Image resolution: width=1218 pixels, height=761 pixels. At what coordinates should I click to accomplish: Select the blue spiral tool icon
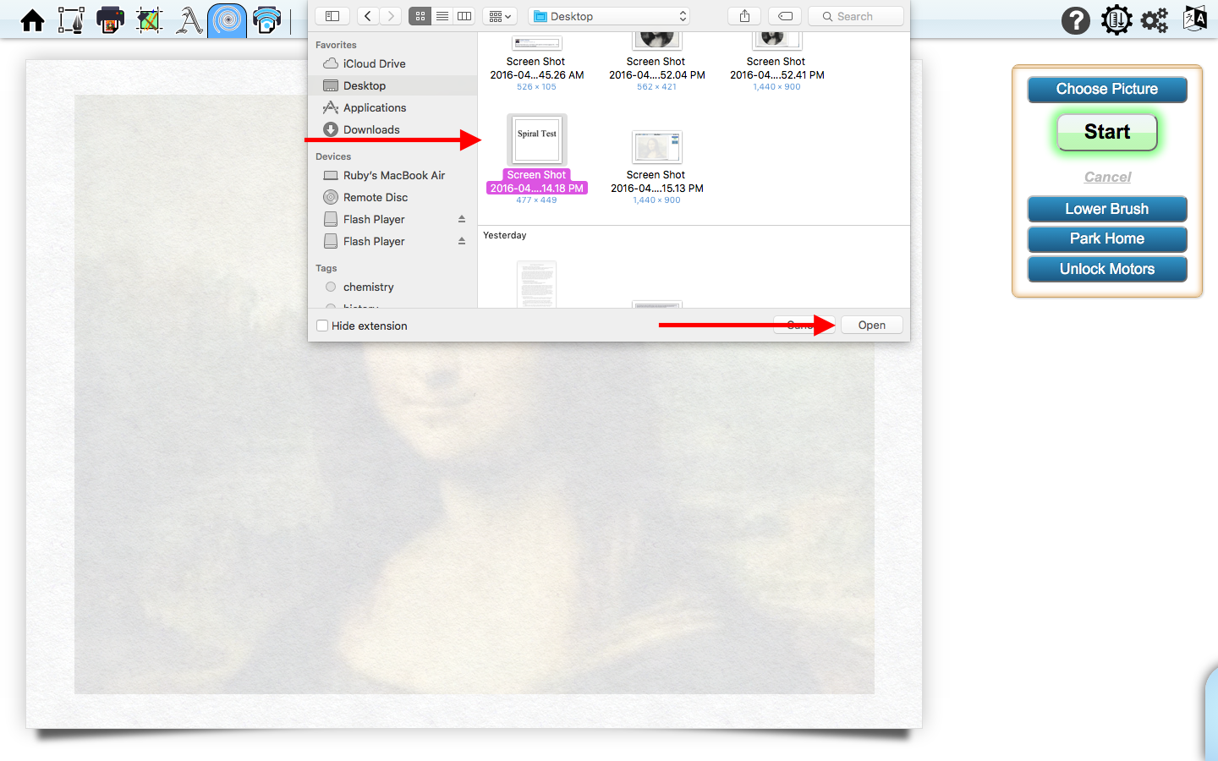pyautogui.click(x=227, y=19)
